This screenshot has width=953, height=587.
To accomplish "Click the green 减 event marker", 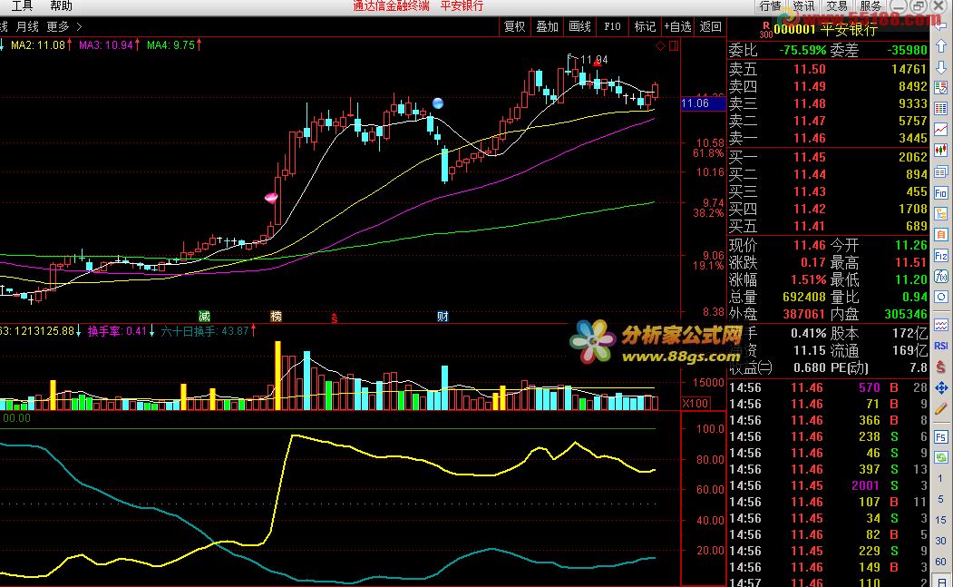I will 204,317.
